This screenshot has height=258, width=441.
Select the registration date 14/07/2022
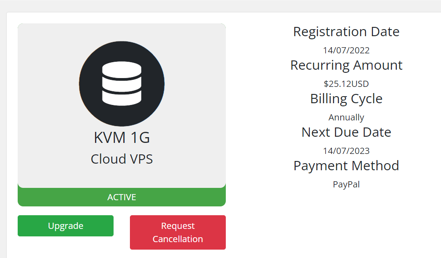click(x=346, y=51)
